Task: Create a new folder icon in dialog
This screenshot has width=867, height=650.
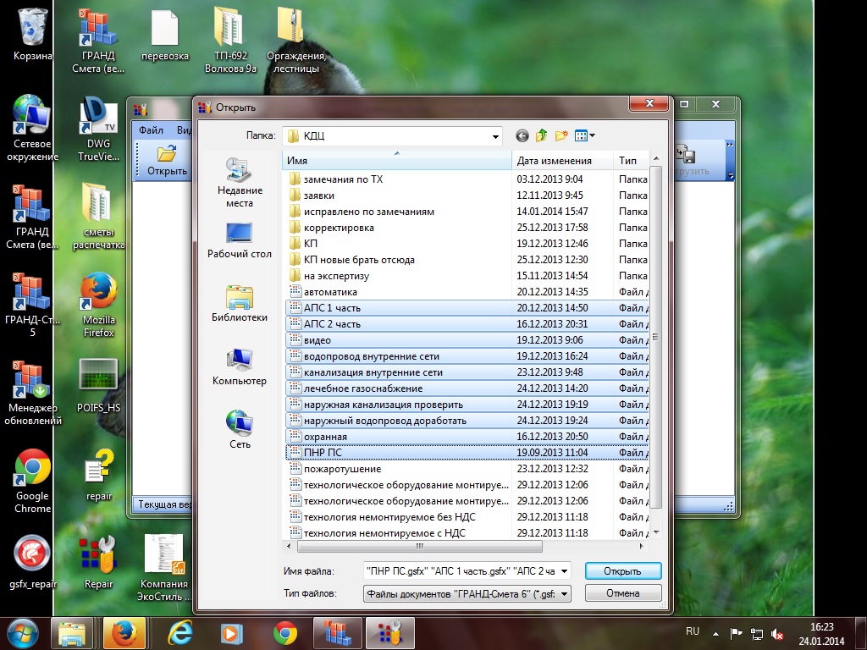Action: [x=561, y=135]
